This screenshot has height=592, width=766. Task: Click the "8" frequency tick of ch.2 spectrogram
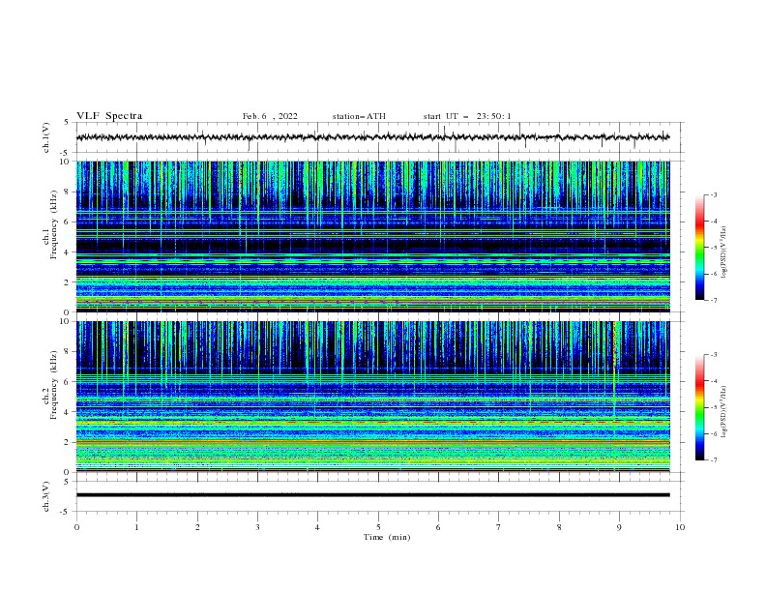[67, 352]
